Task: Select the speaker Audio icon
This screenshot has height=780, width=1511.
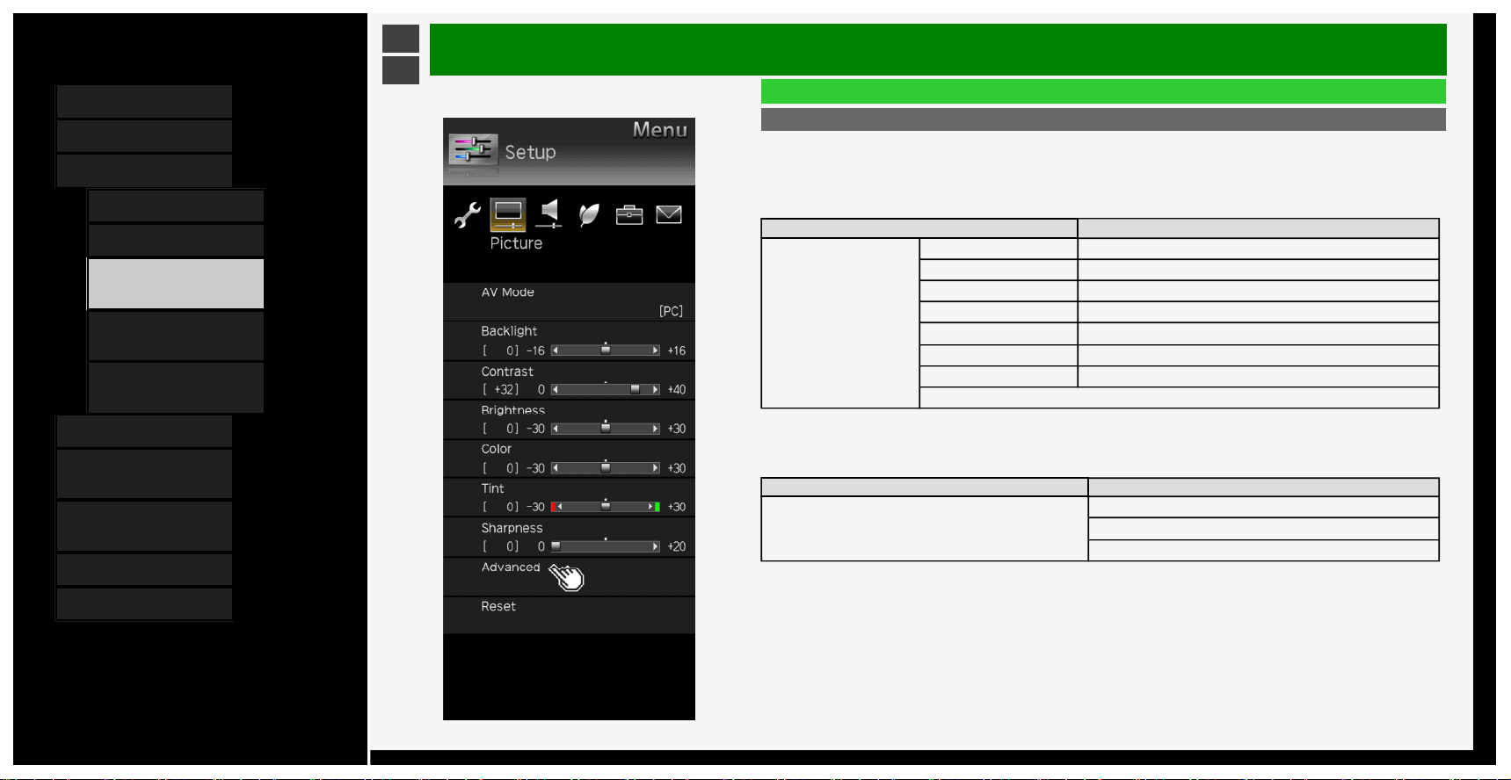Action: pos(548,213)
